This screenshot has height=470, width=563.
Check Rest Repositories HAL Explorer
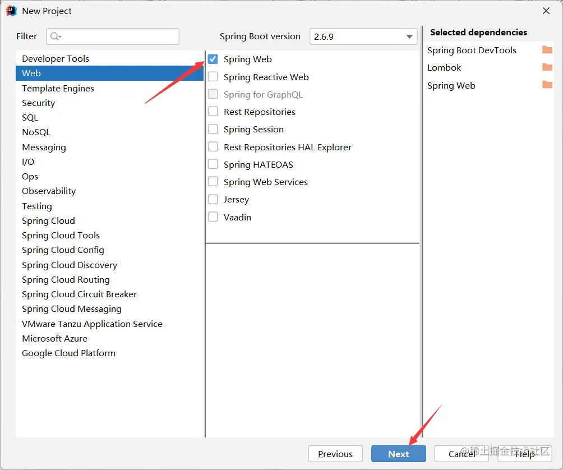pyautogui.click(x=213, y=147)
